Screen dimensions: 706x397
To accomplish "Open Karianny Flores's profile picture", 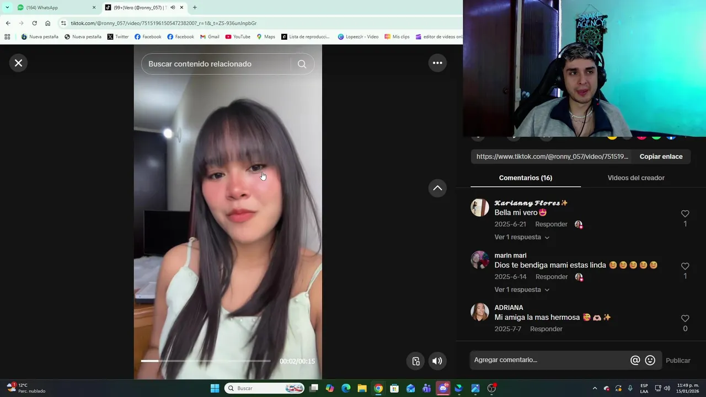I will [x=480, y=207].
